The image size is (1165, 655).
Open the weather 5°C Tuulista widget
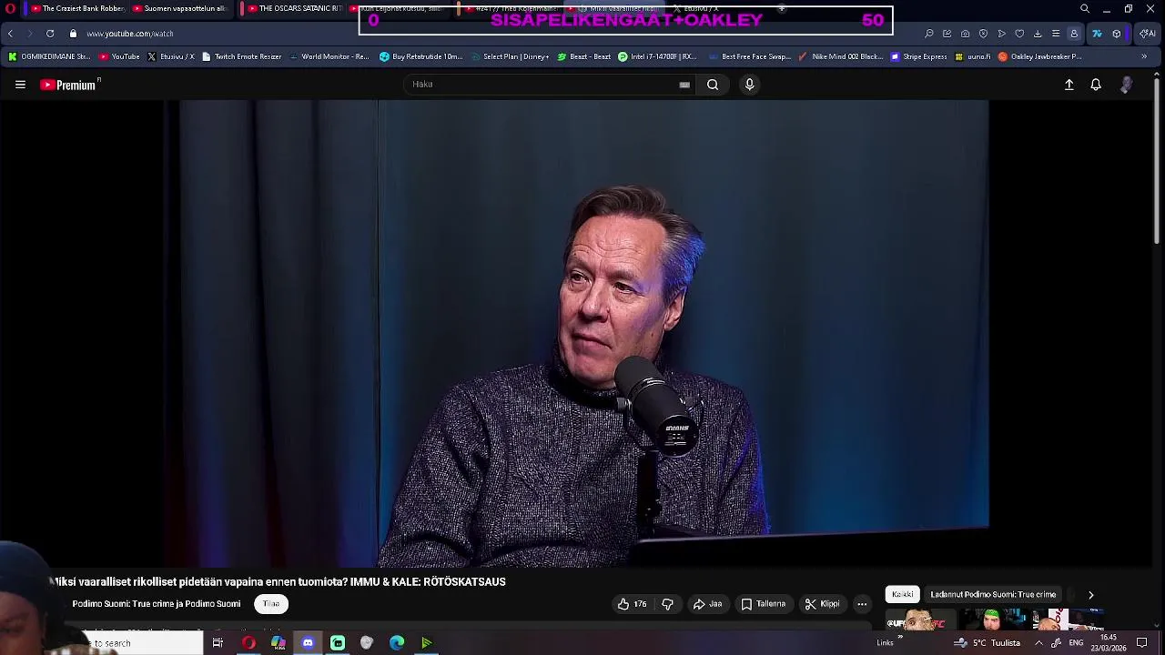tap(988, 643)
